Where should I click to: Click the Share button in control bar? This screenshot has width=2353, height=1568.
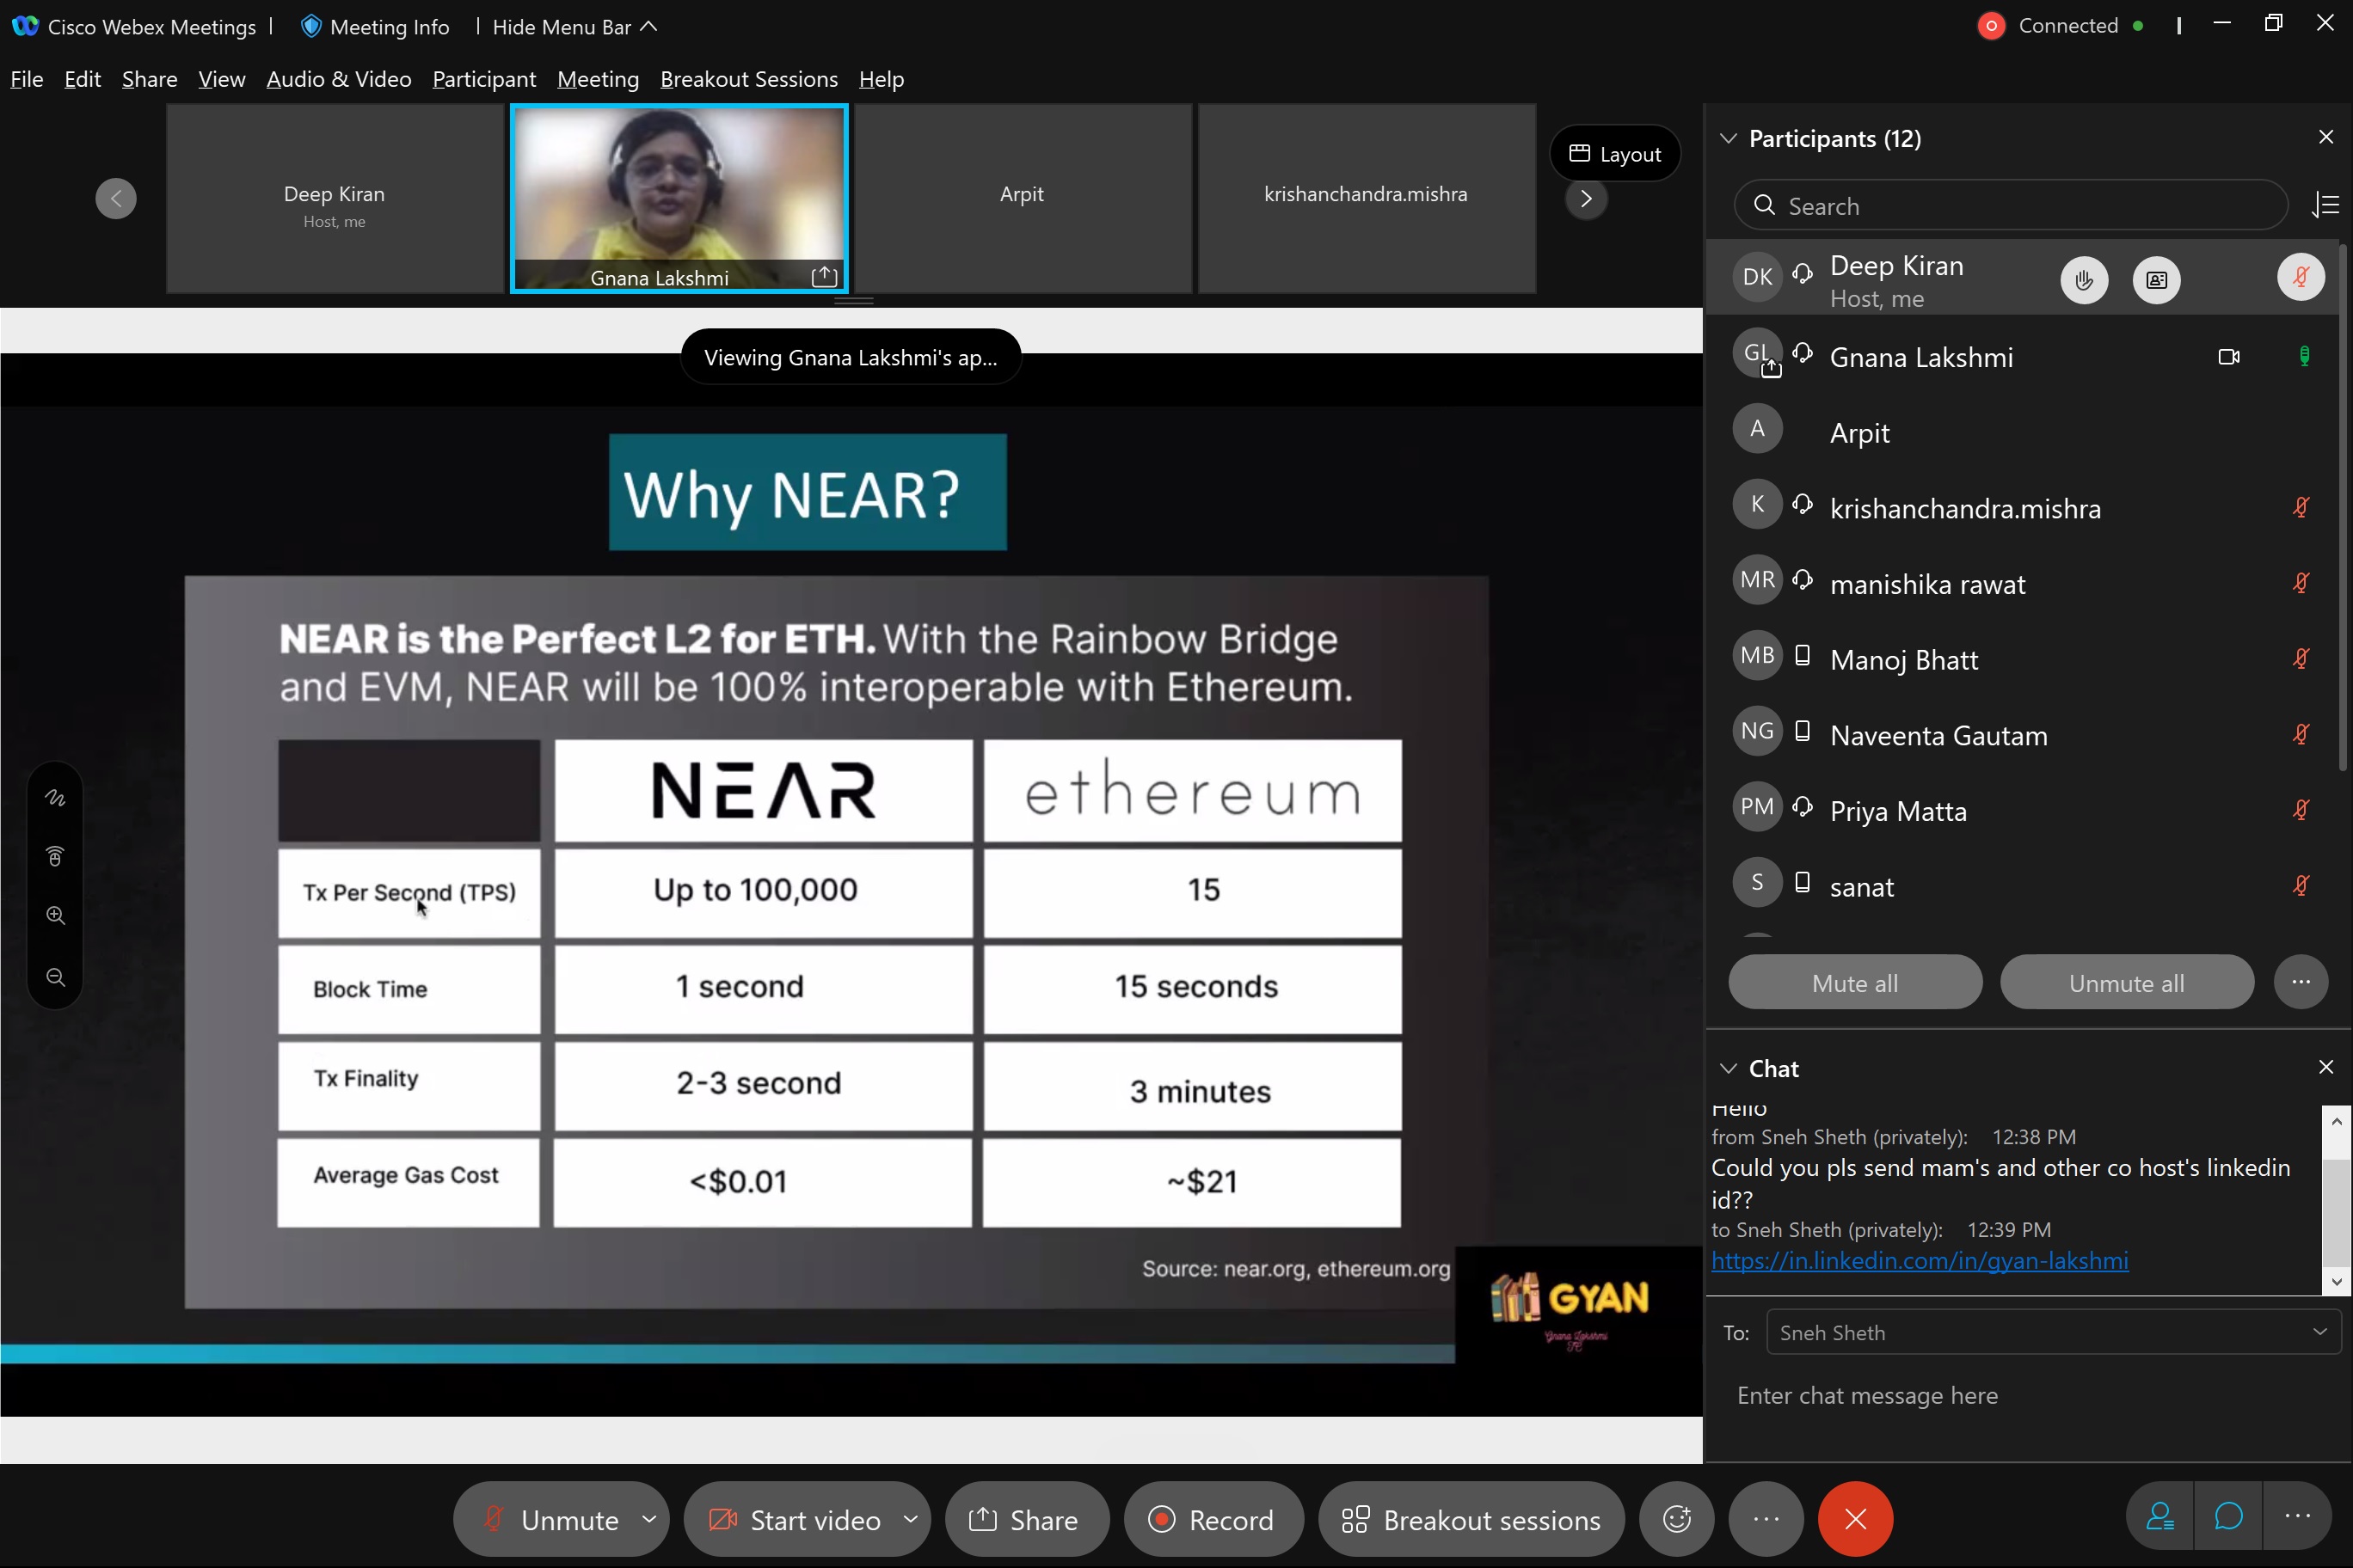click(1027, 1519)
